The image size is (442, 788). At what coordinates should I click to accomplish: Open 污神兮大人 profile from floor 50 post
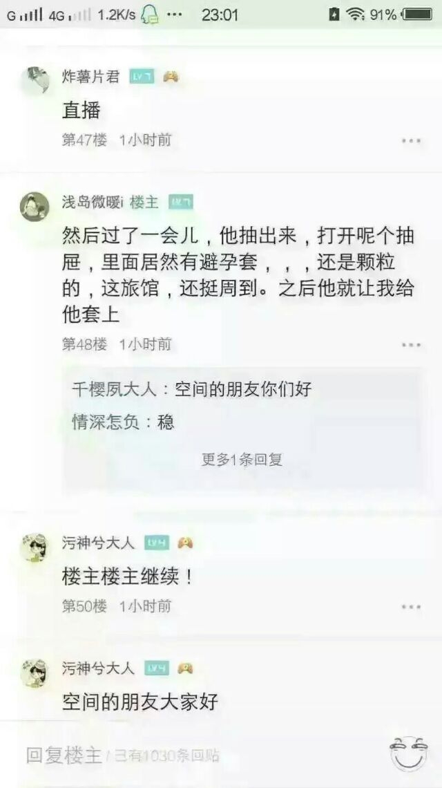coord(99,543)
